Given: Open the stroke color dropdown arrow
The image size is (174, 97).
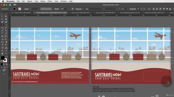Looking at the screenshot, I should (22, 9).
